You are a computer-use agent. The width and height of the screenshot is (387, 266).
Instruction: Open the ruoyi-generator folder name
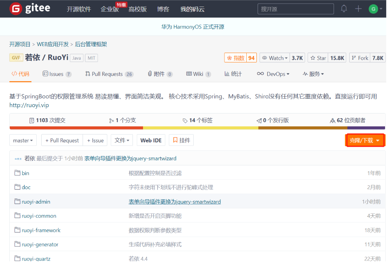(x=40, y=245)
